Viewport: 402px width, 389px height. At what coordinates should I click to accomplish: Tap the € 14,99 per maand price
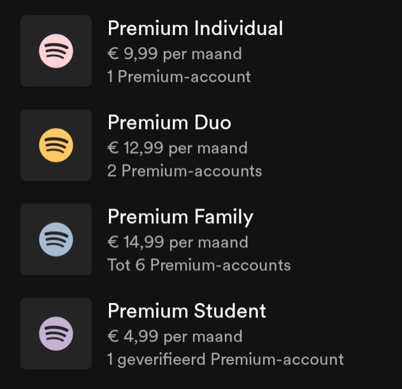[178, 242]
